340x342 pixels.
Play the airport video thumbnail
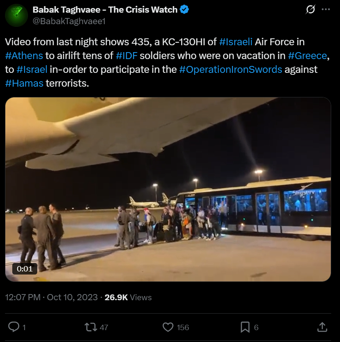click(x=168, y=189)
